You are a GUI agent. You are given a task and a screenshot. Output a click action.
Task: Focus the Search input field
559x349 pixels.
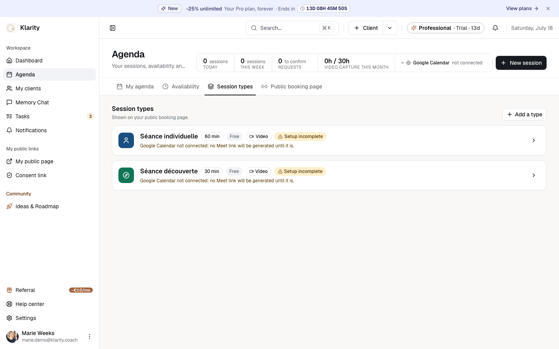(292, 28)
